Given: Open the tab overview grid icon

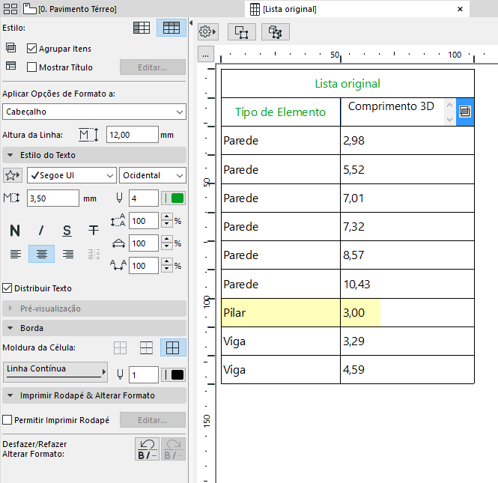Looking at the screenshot, I should (x=10, y=9).
